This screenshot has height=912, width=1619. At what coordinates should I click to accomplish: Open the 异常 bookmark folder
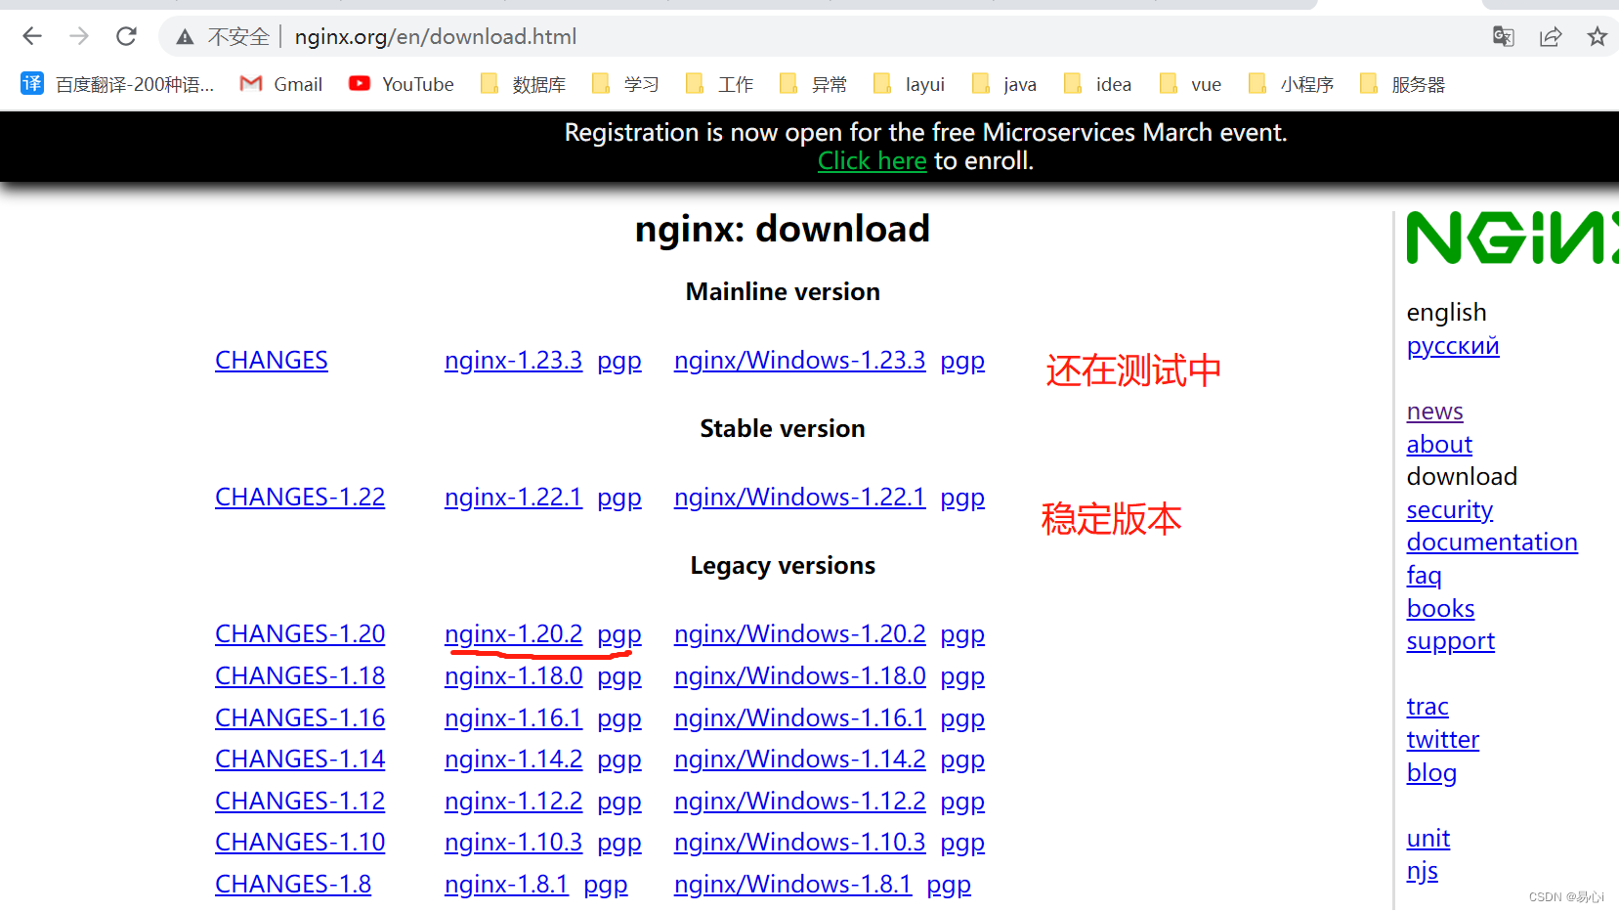[x=813, y=84]
